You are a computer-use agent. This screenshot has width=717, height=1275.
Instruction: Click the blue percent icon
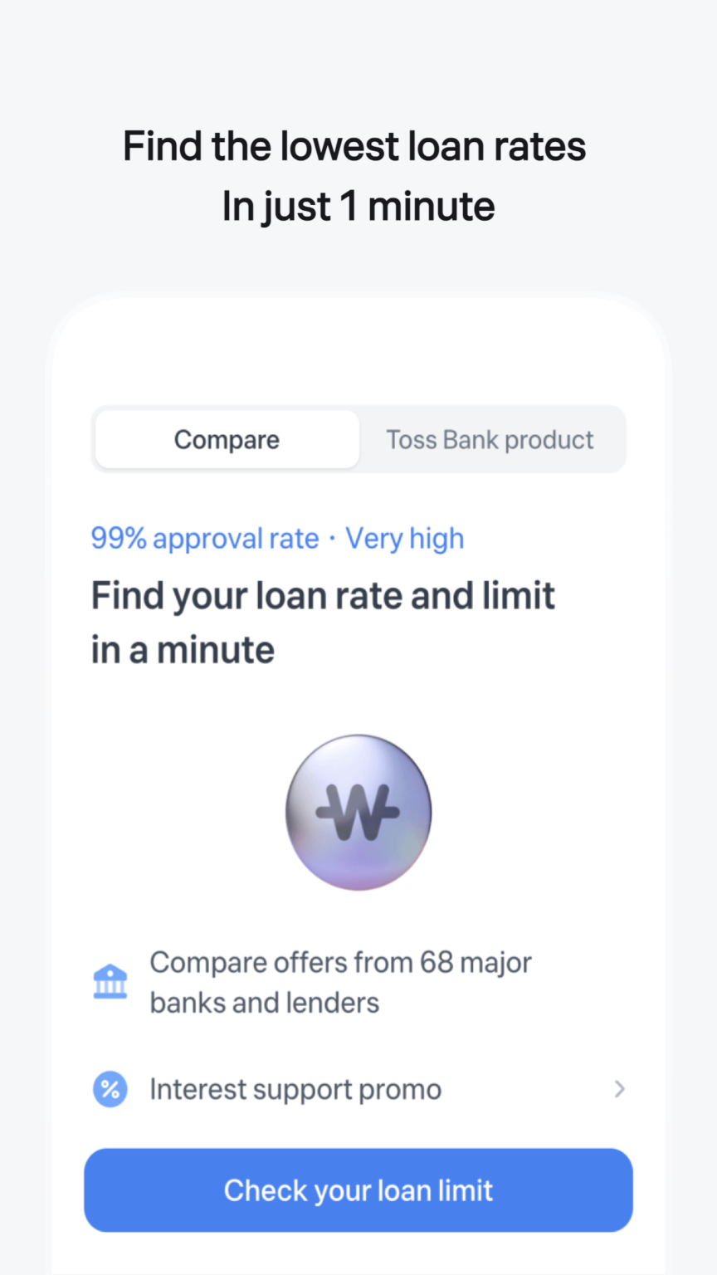click(x=110, y=1089)
